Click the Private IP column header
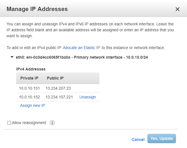Screen dimensions: 187x148 [x=29, y=78]
